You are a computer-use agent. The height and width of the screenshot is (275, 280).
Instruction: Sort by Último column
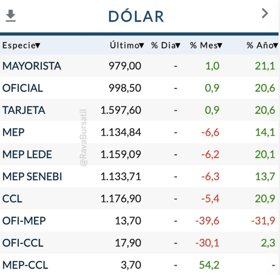click(x=126, y=45)
